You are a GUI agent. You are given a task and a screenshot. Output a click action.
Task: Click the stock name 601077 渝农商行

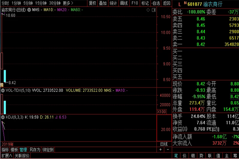tap(205, 4)
